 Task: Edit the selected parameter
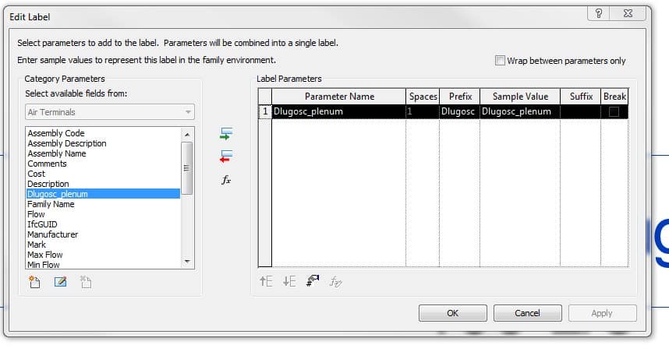pos(60,282)
